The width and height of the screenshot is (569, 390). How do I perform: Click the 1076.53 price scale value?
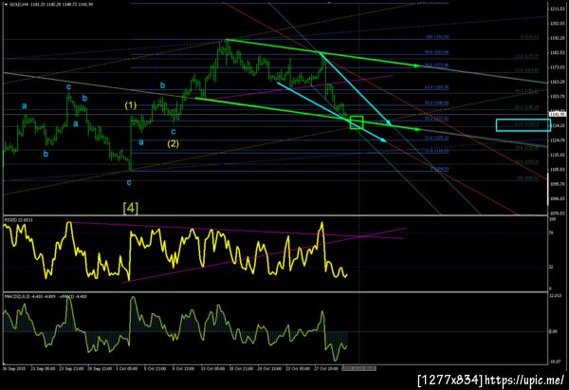[x=558, y=214]
